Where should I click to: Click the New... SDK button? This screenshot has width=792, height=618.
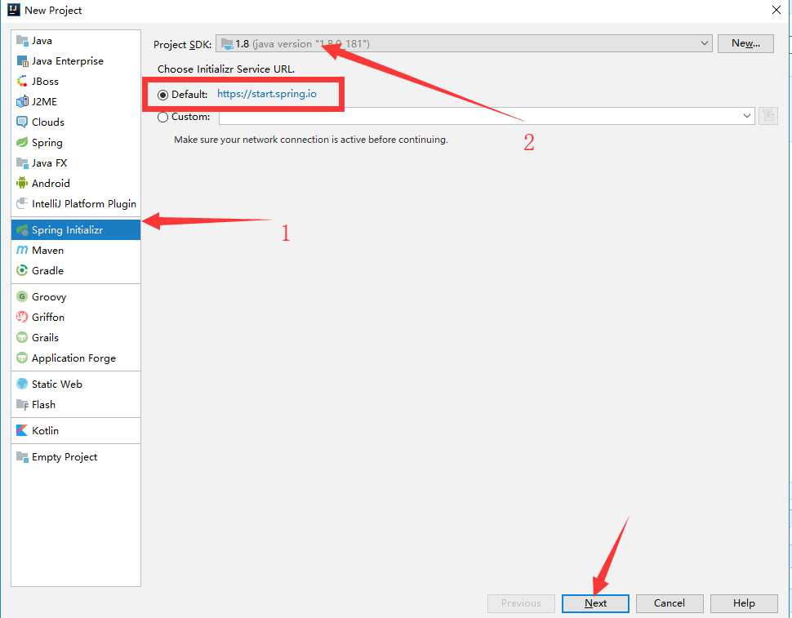(745, 43)
